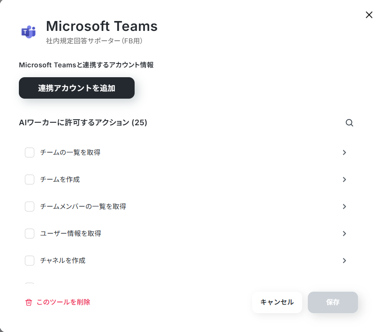The width and height of the screenshot is (376, 332).
Task: Expand チームの一覧を取得 chevron arrow
Action: pos(344,153)
